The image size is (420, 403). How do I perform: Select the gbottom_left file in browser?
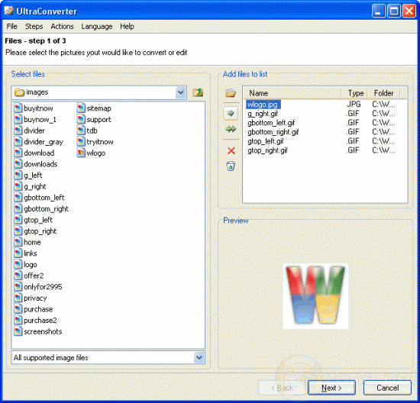[x=39, y=198]
